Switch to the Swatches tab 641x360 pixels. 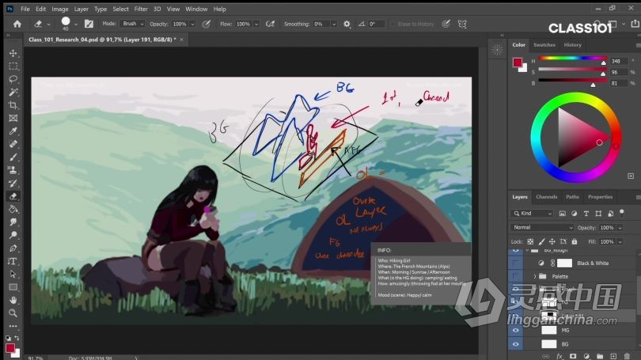[544, 45]
